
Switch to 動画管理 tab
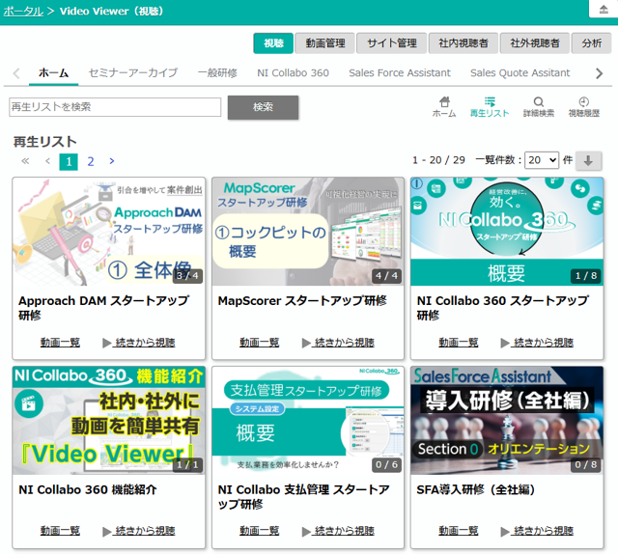325,42
